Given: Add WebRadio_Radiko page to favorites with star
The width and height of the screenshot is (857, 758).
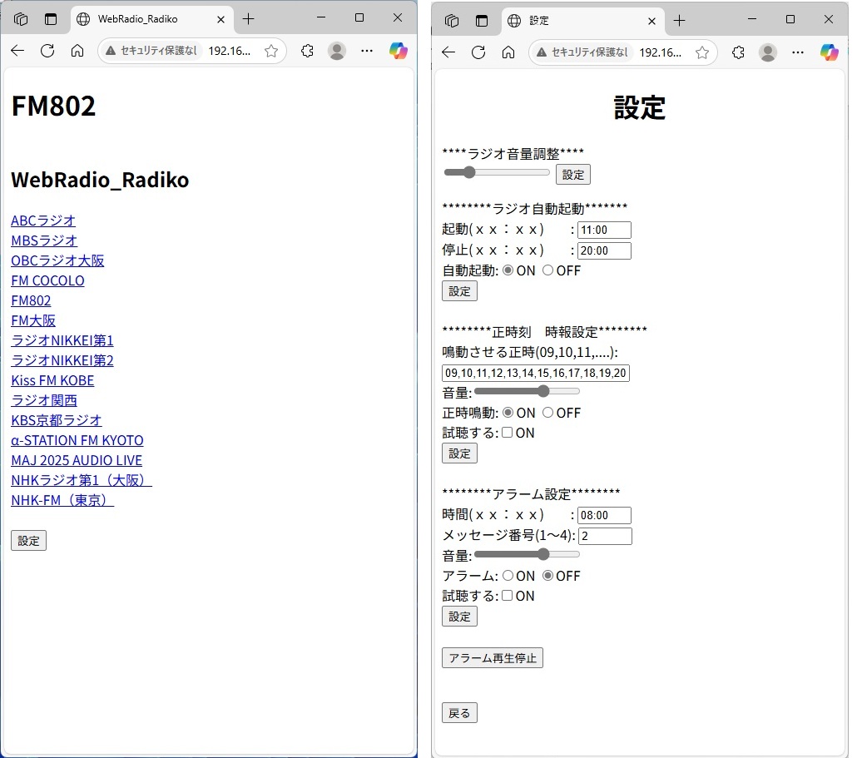Looking at the screenshot, I should 271,51.
